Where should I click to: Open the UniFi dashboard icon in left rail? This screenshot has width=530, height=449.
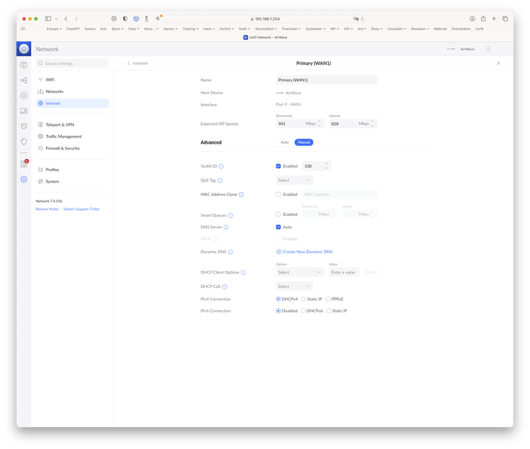tap(24, 65)
